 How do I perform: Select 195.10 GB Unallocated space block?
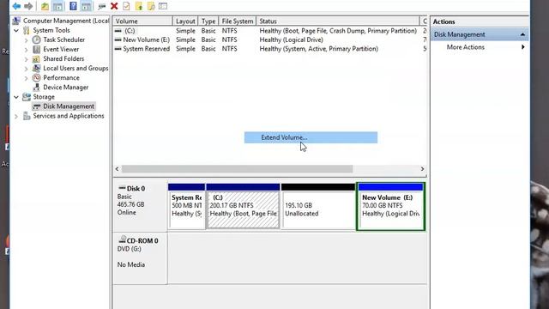318,206
